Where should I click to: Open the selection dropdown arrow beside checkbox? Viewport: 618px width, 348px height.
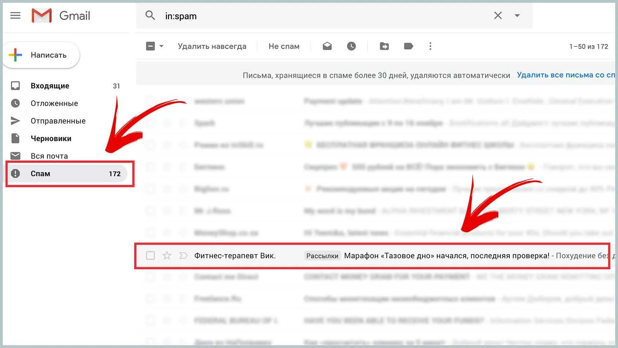[x=161, y=46]
